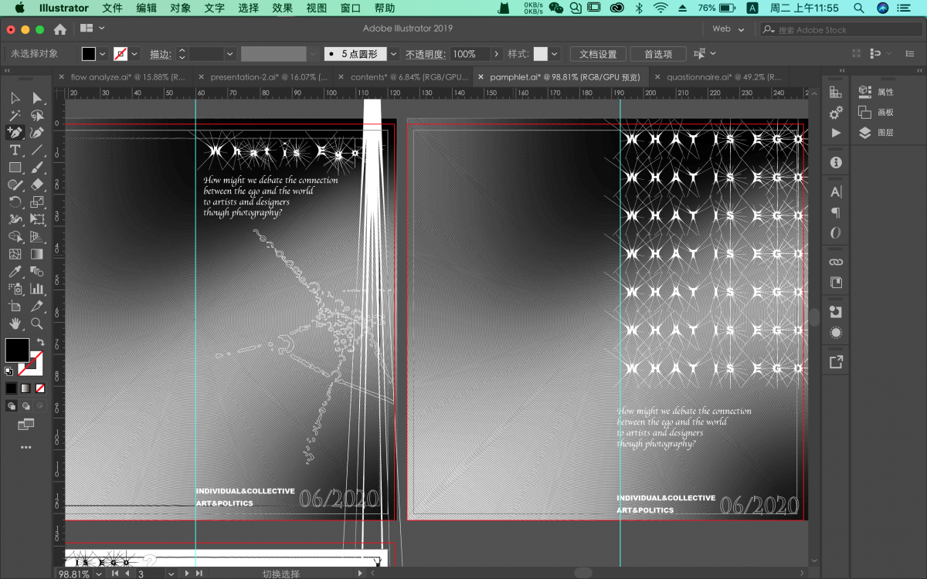Select the Perspective Grid tool
The width and height of the screenshot is (927, 579).
37,236
